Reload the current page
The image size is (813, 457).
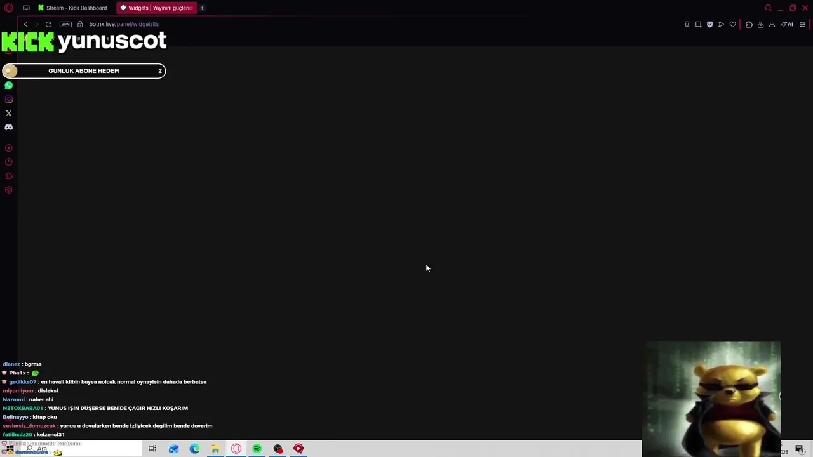[x=48, y=24]
